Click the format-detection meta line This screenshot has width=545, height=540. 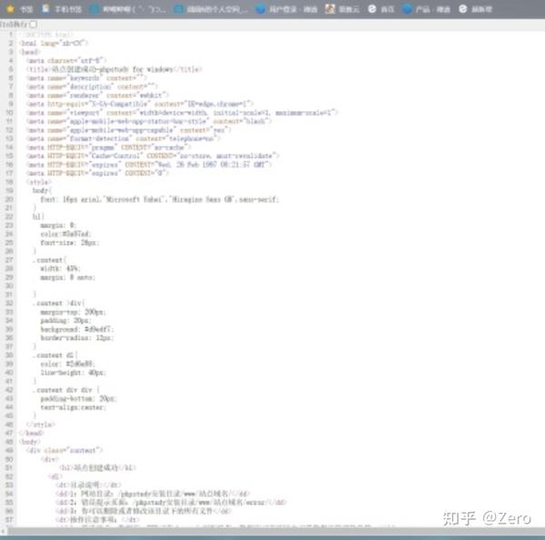click(124, 138)
